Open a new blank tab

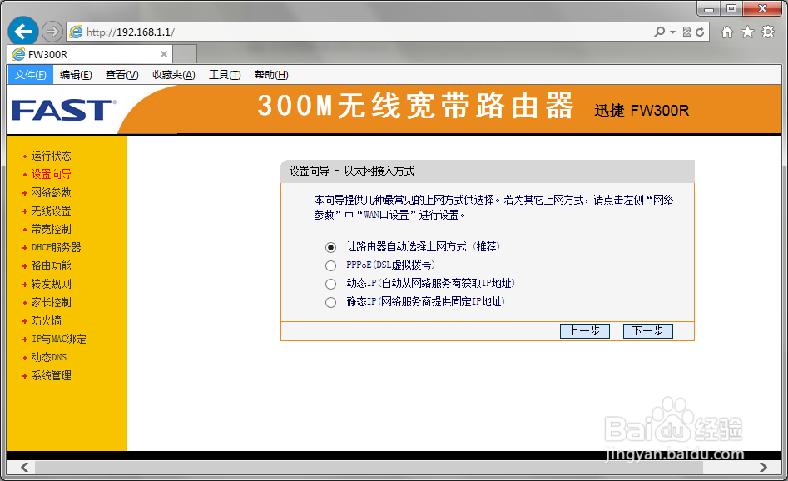pos(185,54)
